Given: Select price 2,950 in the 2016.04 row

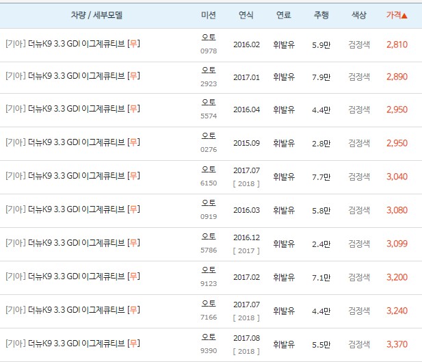Looking at the screenshot, I should [x=397, y=109].
